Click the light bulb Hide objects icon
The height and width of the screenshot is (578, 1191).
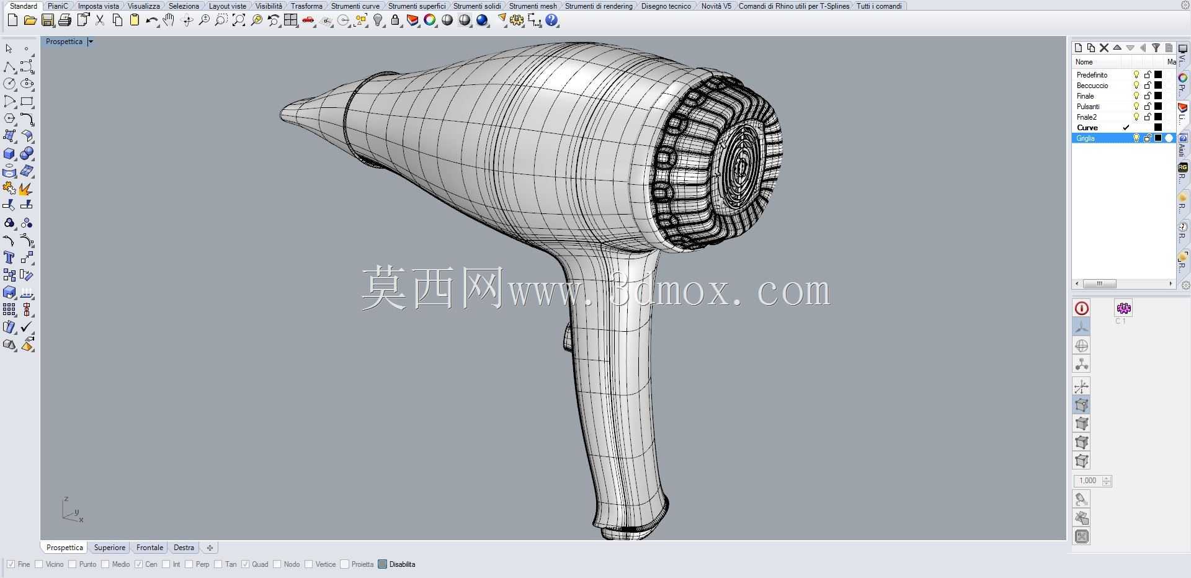click(x=378, y=20)
